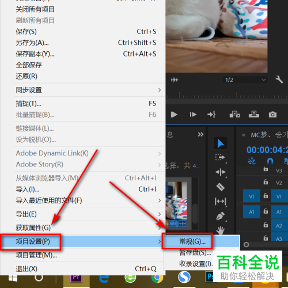Viewport: 288px width, 288px height.
Task: Click the Cortana circle in the taskbar
Action: click(39, 278)
